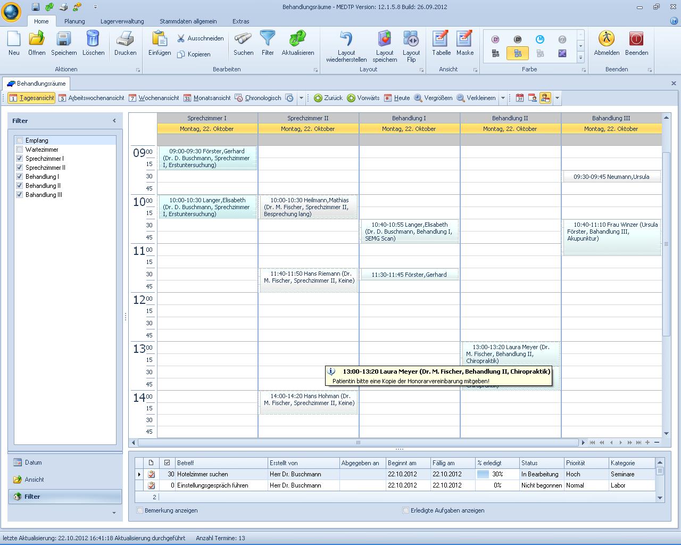The height and width of the screenshot is (545, 681).
Task: Collapse the Filter side panel arrow
Action: (x=114, y=121)
